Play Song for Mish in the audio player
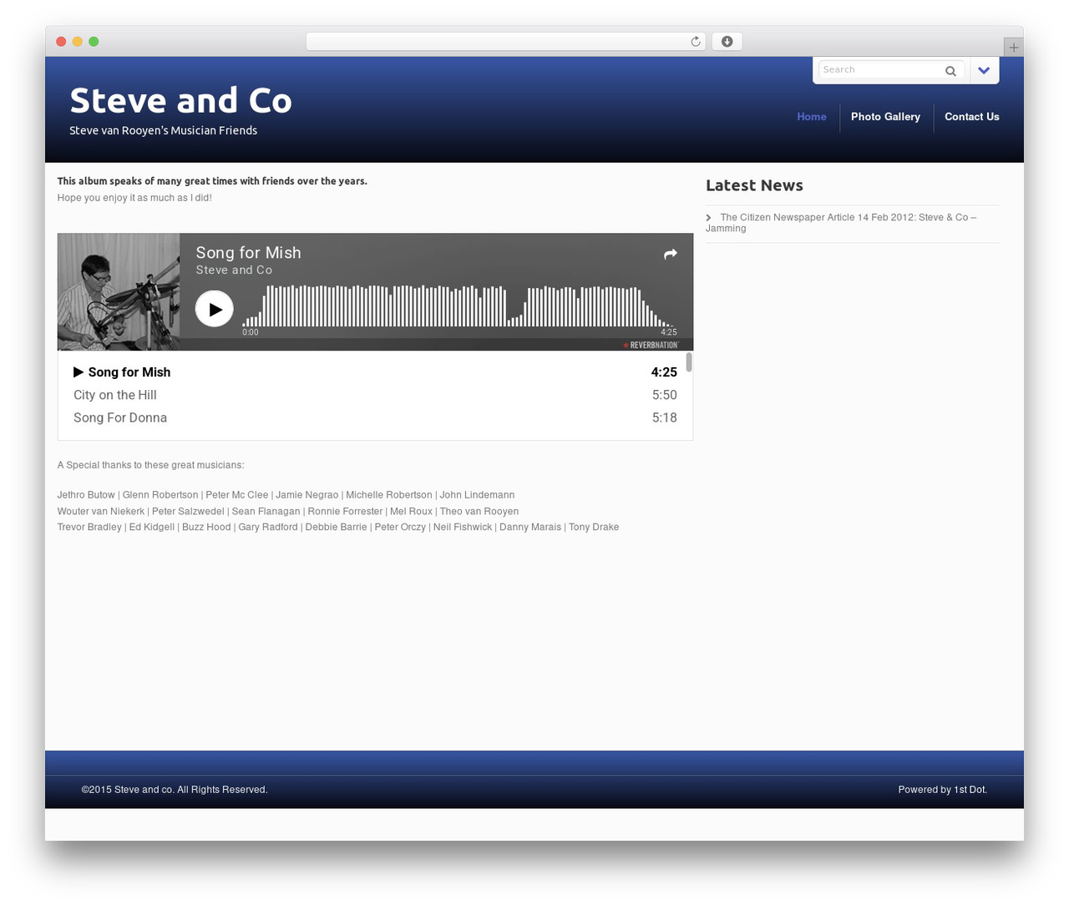This screenshot has width=1069, height=905. pyautogui.click(x=215, y=309)
